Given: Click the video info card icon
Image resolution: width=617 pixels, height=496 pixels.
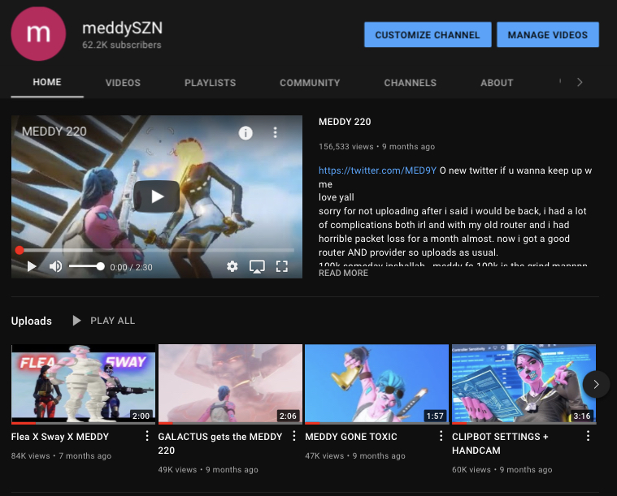Looking at the screenshot, I should 245,132.
